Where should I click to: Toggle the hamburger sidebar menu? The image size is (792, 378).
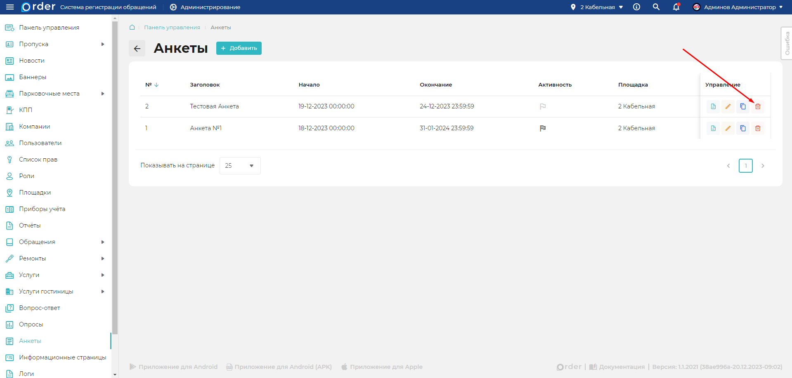pos(10,7)
